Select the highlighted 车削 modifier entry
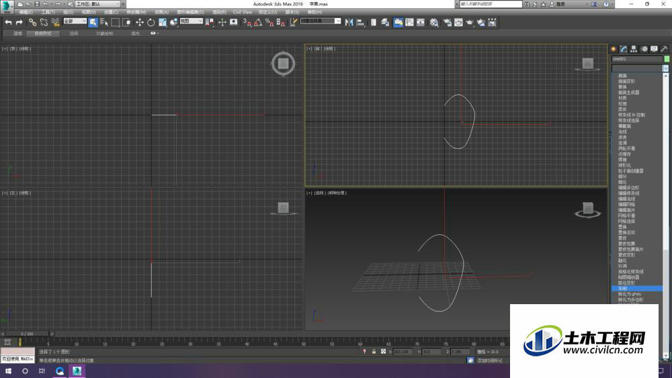Viewport: 672px width, 378px height. click(637, 289)
